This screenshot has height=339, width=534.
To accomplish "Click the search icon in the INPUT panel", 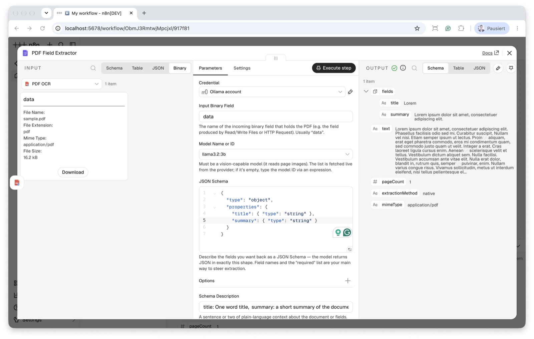I will point(93,68).
